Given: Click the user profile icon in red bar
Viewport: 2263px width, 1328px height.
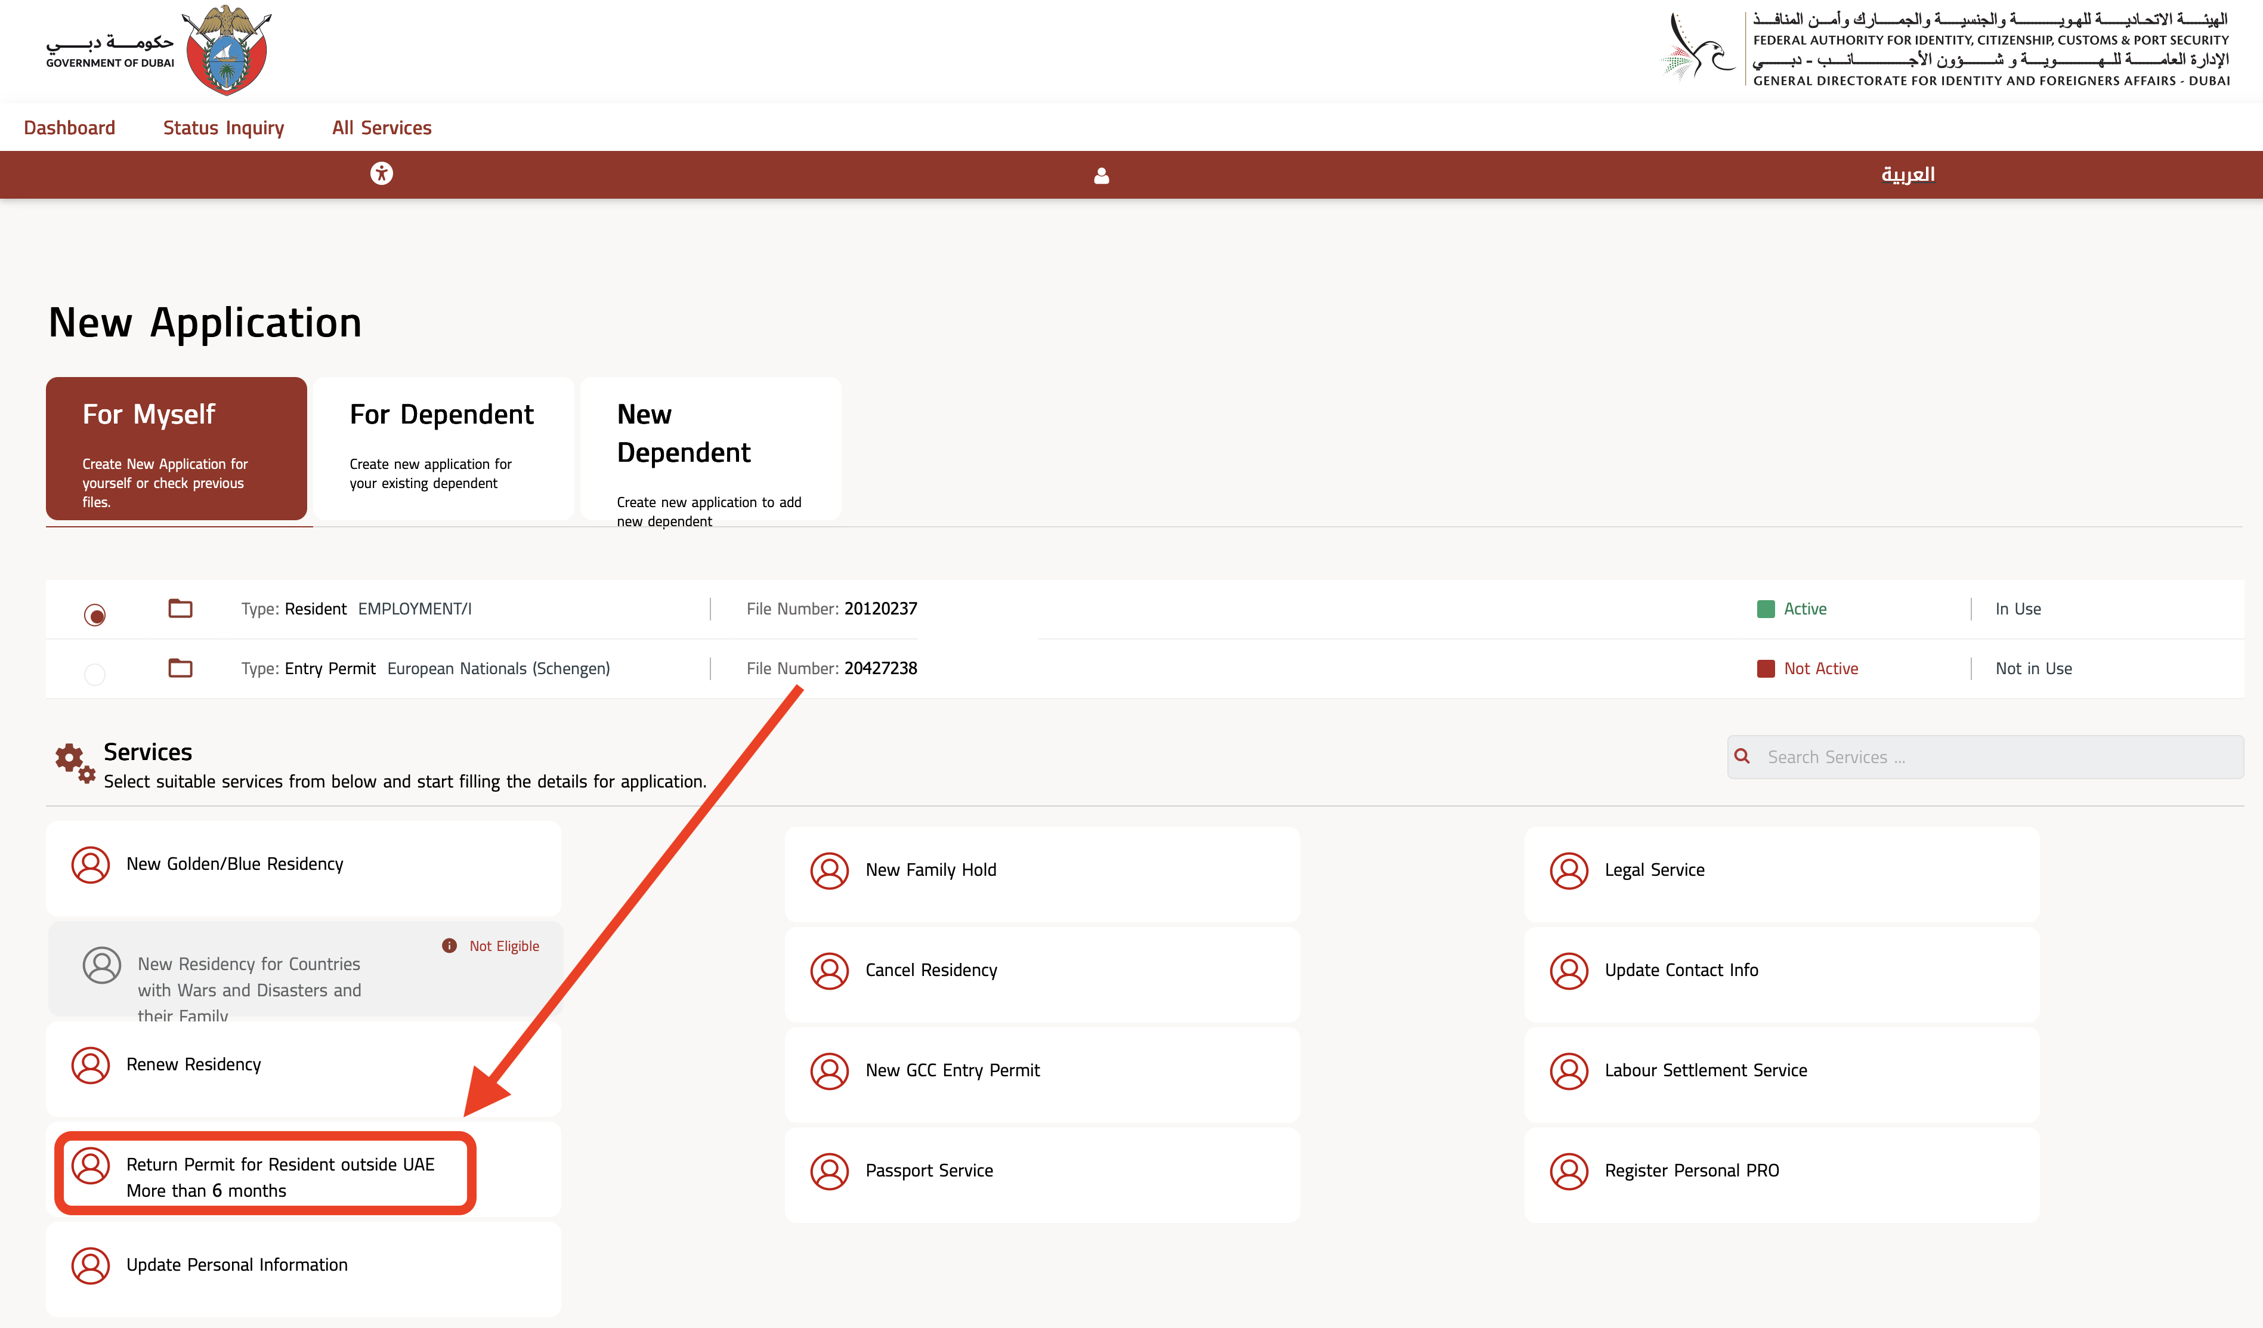Looking at the screenshot, I should pos(1102,176).
